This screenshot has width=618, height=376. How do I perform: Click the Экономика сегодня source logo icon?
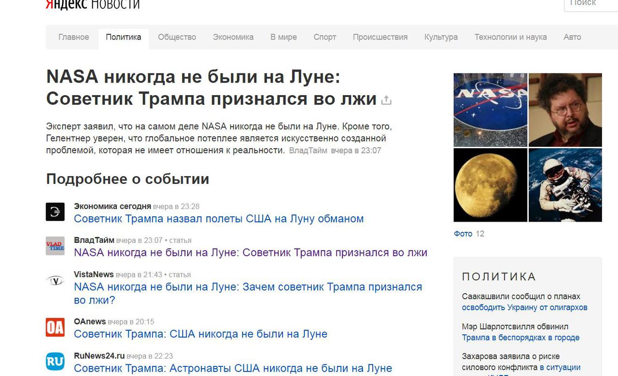[55, 212]
